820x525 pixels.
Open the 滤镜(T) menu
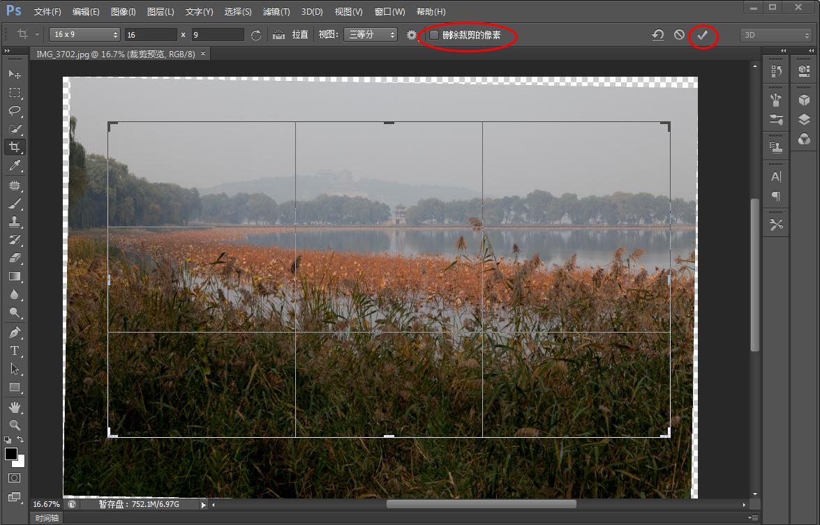pyautogui.click(x=276, y=12)
